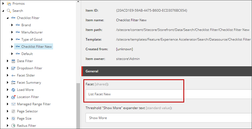252x129 pixels.
Task: Click the Promos folder icon
Action: point(9,4)
